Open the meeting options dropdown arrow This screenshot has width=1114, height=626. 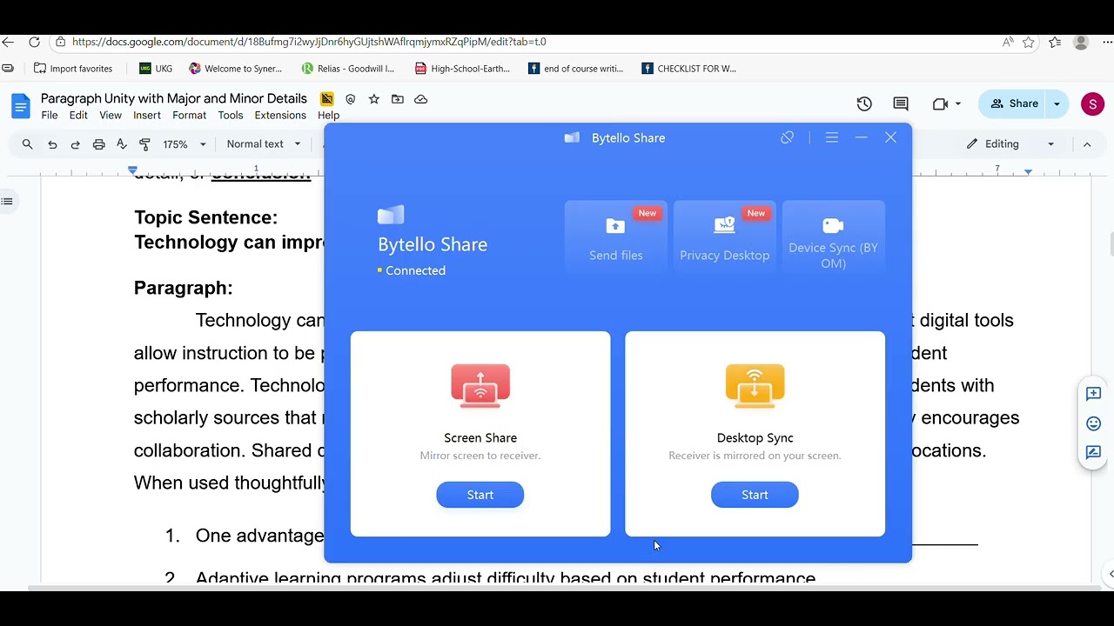click(x=958, y=103)
